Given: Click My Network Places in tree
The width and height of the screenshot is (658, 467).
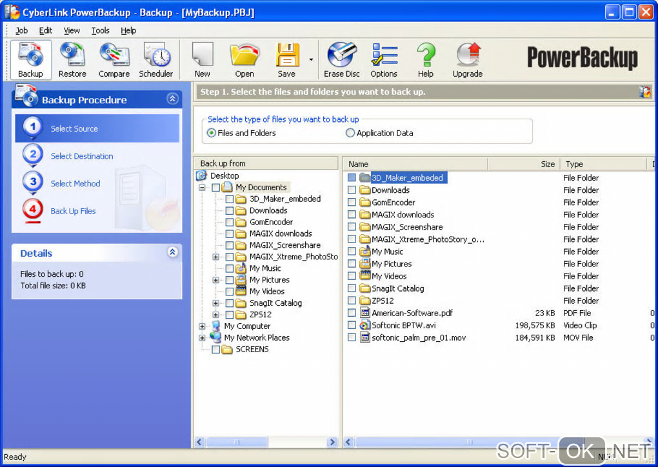Looking at the screenshot, I should pos(256,337).
